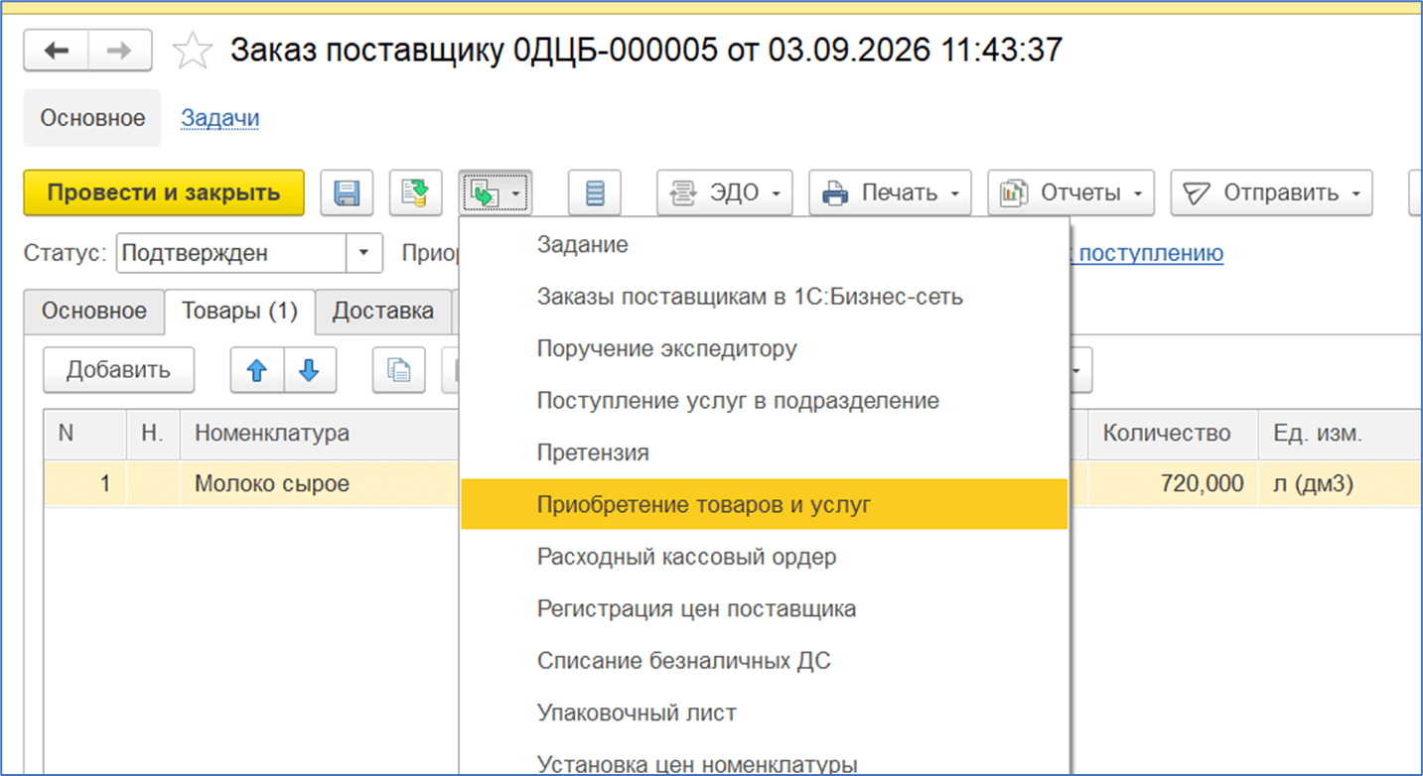This screenshot has width=1423, height=776.
Task: Click the Провести и закрыть button
Action: (x=164, y=193)
